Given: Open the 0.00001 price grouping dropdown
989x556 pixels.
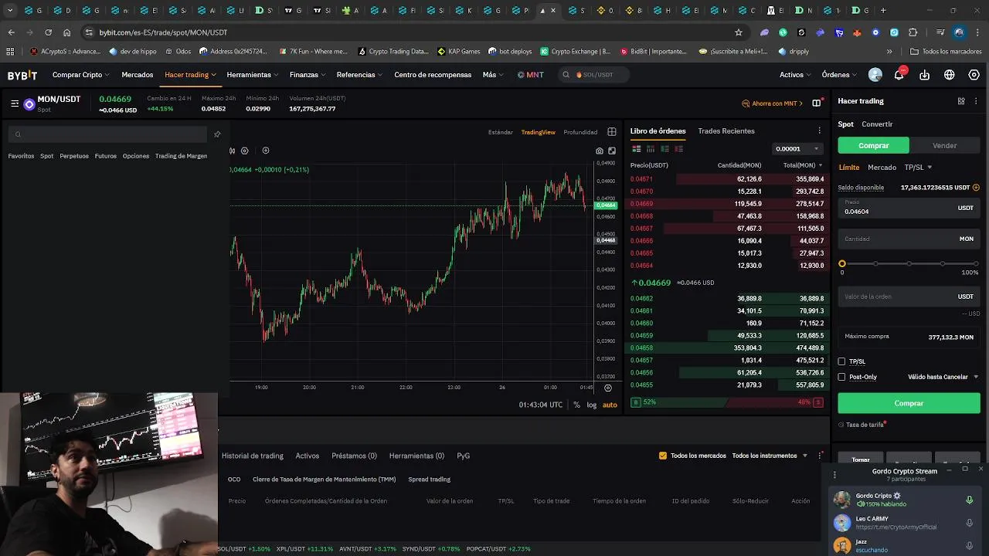Looking at the screenshot, I should pos(798,149).
